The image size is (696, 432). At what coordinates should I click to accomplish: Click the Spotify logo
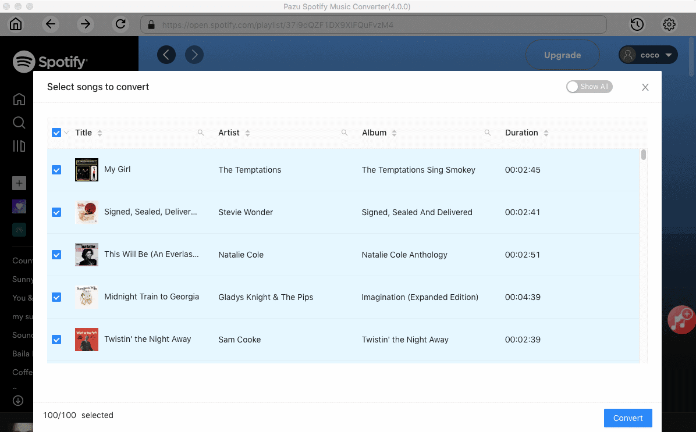point(49,62)
